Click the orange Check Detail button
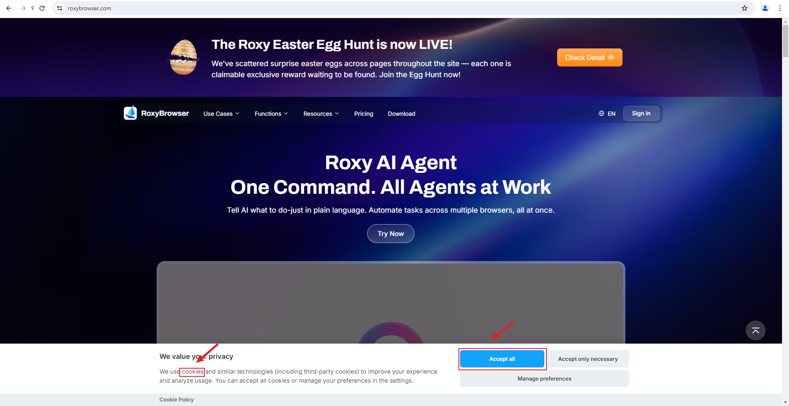 589,57
